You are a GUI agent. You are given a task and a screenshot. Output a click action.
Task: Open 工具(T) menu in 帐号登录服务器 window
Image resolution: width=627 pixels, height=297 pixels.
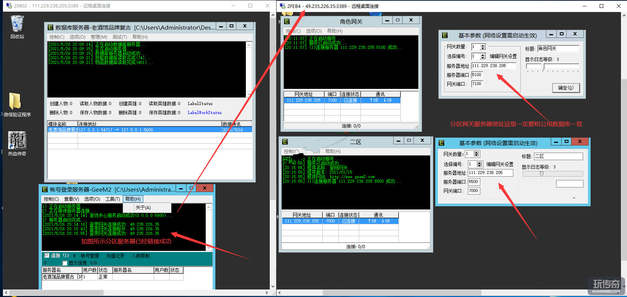(113, 199)
